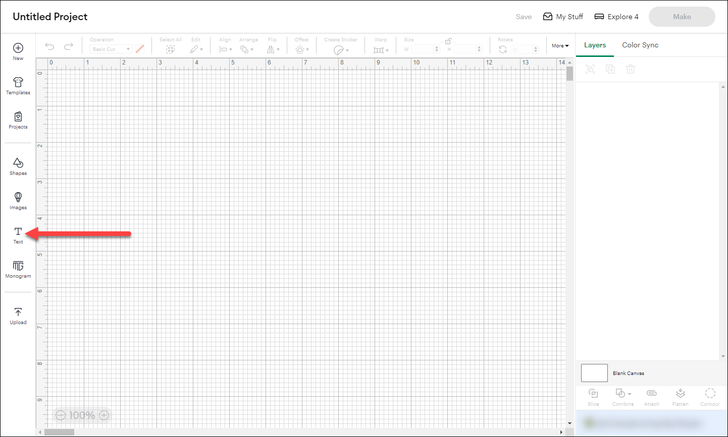Open the Operation dropdown
728x437 pixels.
(x=110, y=49)
